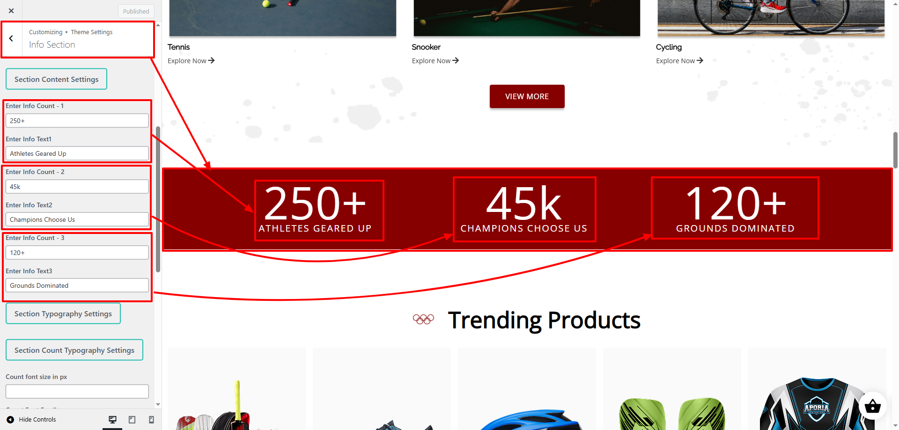The image size is (899, 430).
Task: Go back from Info Section
Action: pyautogui.click(x=11, y=39)
